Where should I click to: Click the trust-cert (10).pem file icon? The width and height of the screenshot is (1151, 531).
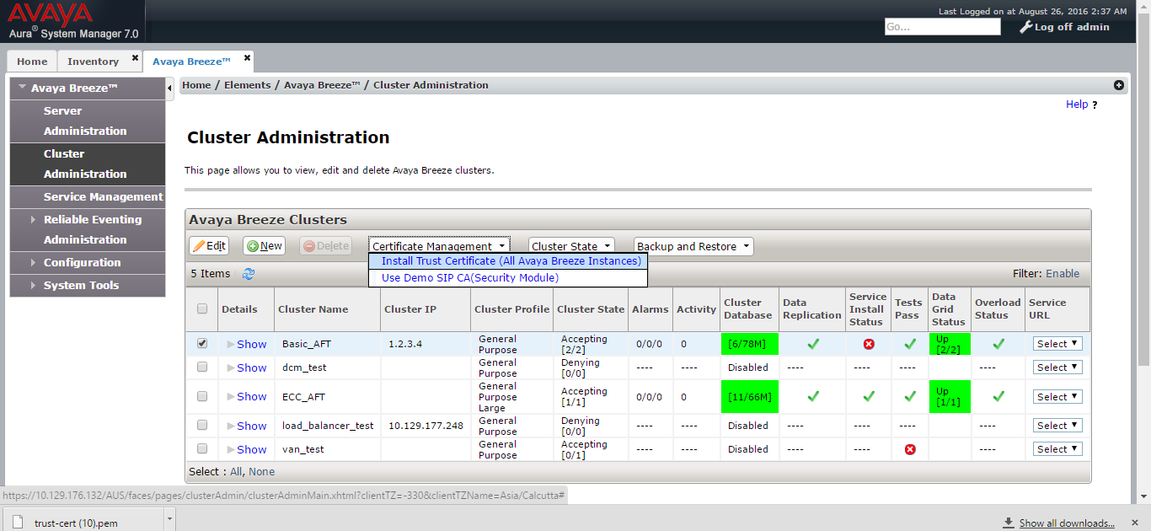pyautogui.click(x=18, y=522)
